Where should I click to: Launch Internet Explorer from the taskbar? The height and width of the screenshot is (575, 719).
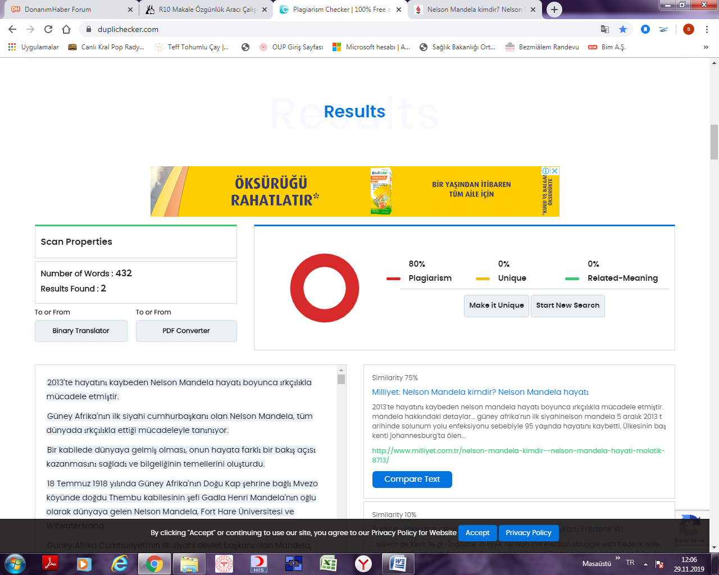[119, 563]
